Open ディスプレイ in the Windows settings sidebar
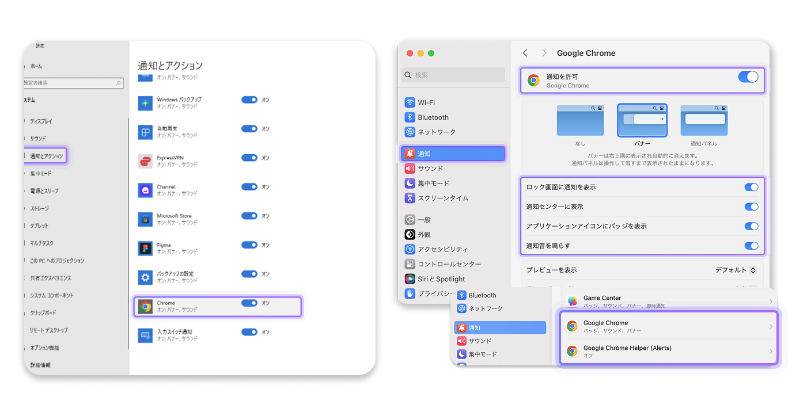This screenshot has height=416, width=792. click(x=41, y=121)
